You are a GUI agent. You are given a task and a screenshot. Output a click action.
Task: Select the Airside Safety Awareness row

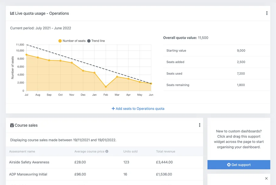29,162
